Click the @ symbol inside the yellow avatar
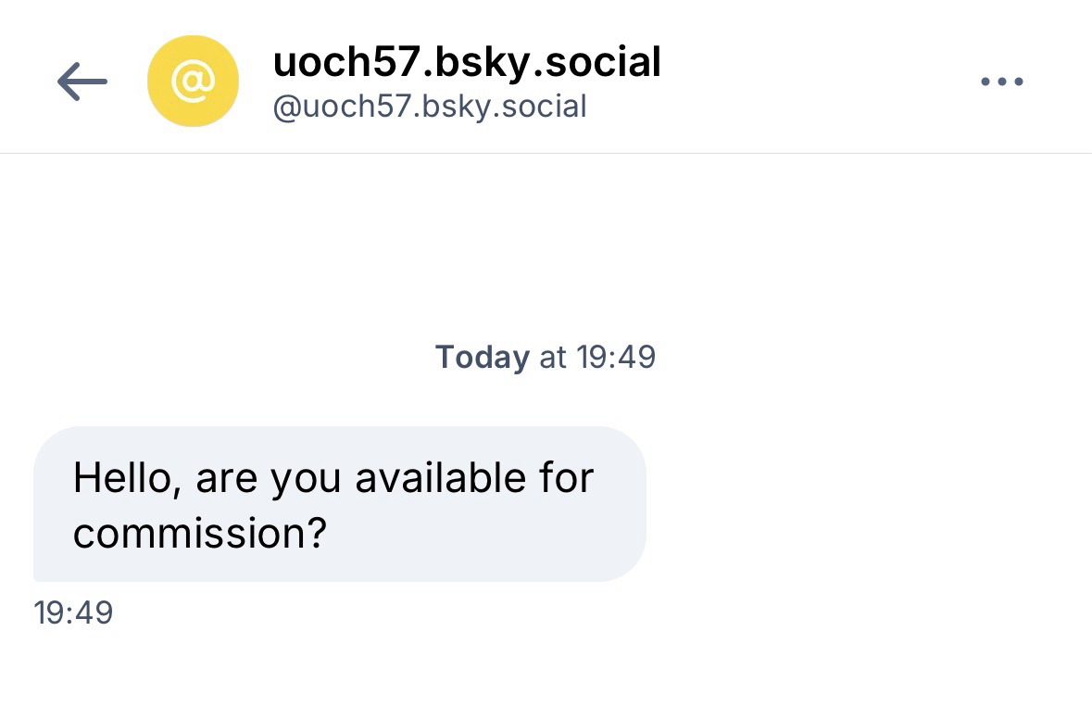The image size is (1092, 707). pyautogui.click(x=193, y=82)
